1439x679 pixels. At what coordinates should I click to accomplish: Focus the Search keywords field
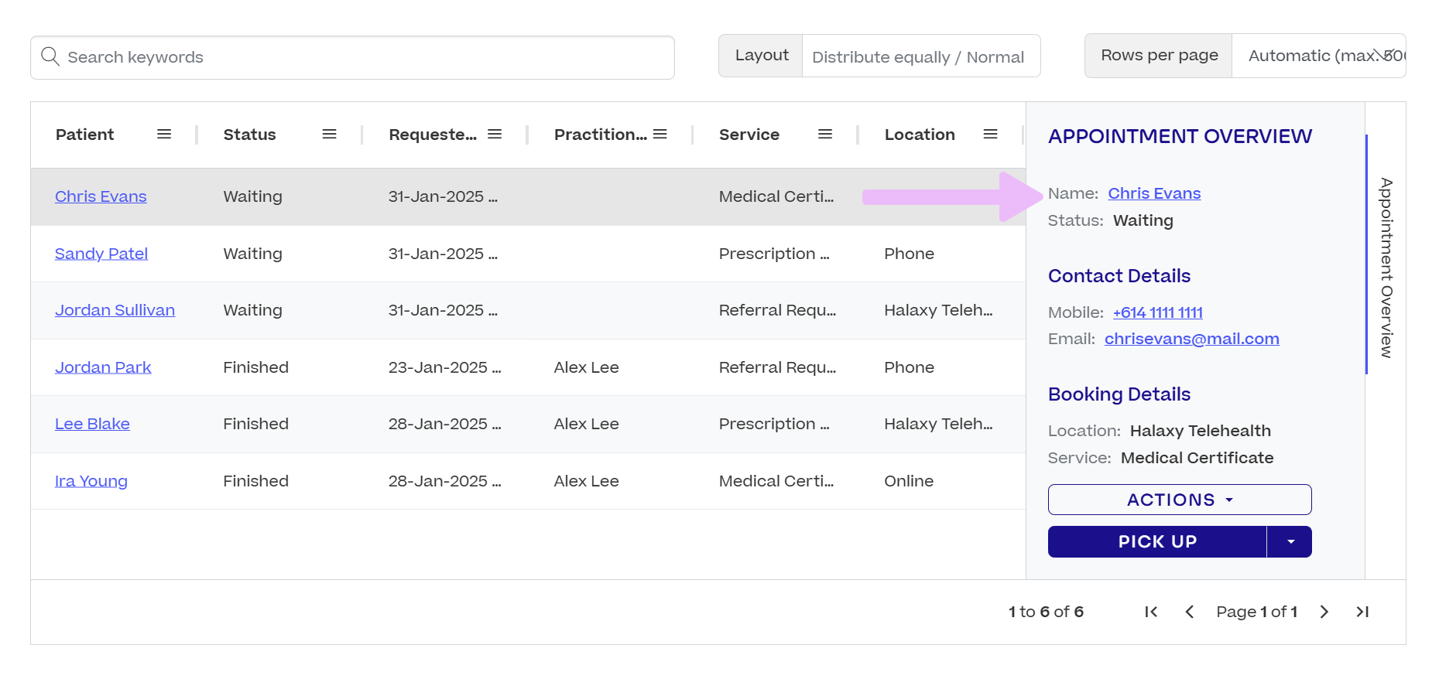click(352, 57)
